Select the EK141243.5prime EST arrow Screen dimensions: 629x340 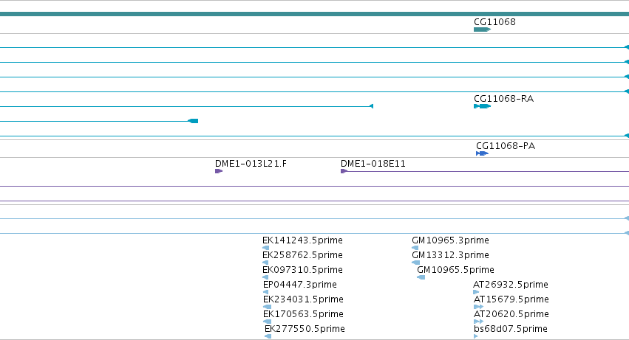click(x=265, y=248)
